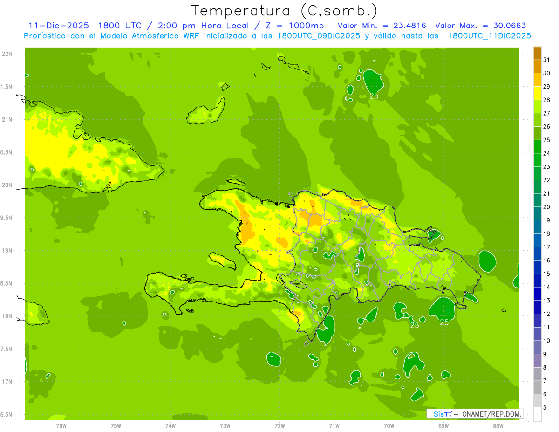Click the legend swatch between 28 and 29

pyautogui.click(x=537, y=93)
